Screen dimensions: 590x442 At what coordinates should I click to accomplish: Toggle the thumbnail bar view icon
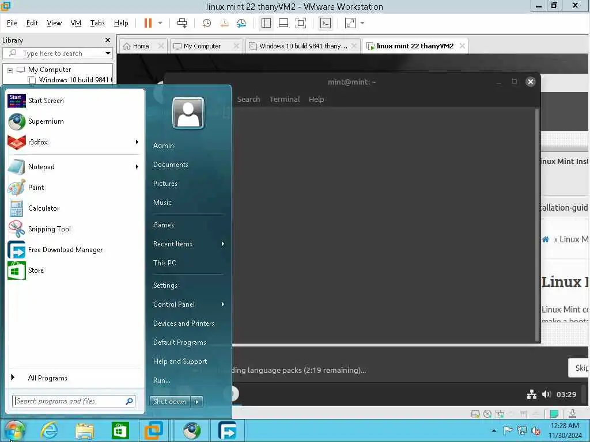[x=283, y=23]
